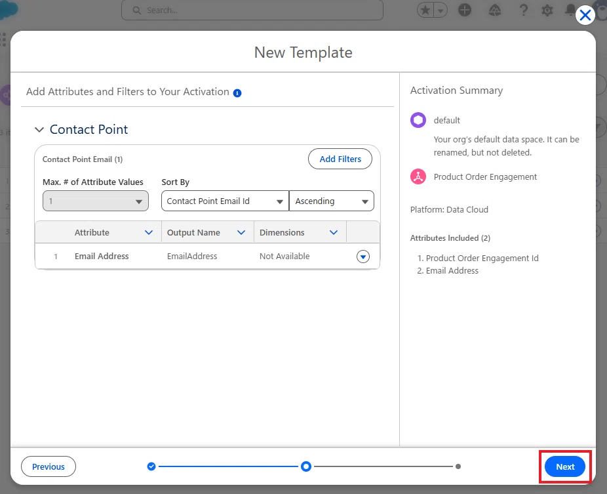Click the Contact Point Email (1) label

pyautogui.click(x=83, y=159)
